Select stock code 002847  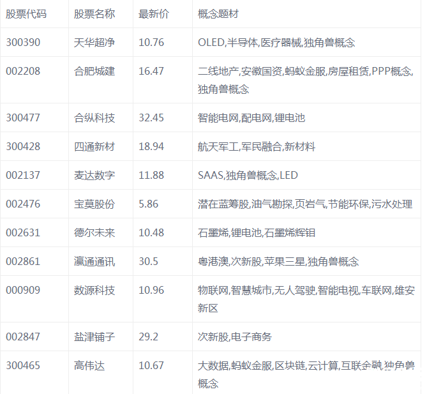click(23, 337)
